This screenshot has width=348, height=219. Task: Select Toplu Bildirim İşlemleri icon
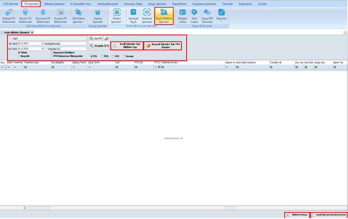[x=164, y=16]
